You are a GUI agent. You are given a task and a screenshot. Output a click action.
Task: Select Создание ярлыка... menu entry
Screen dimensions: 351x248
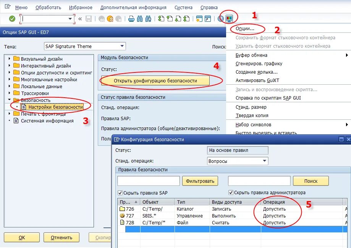[x=288, y=72]
